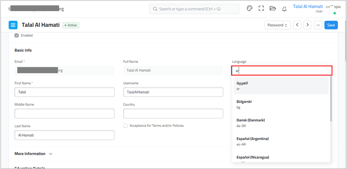347x169 pixels.
Task: Click the Language combo box field
Action: (x=282, y=71)
